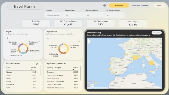Click the info icon in the Trip Options card
The image size is (169, 95).
point(79,41)
